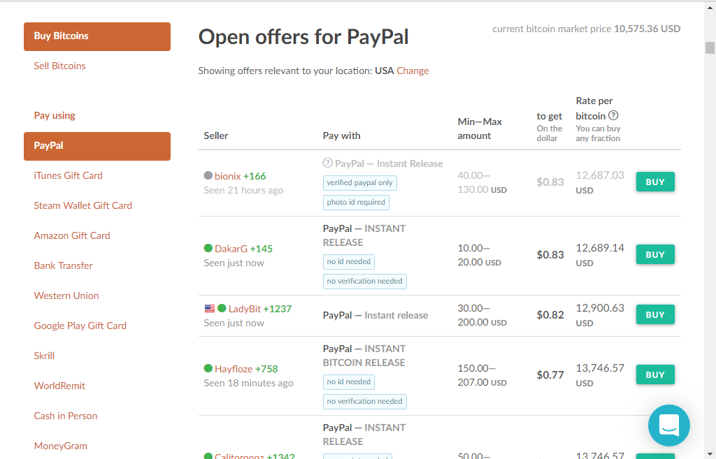Click the green online status dot for DakarG
Image resolution: width=716 pixels, height=459 pixels.
(208, 249)
